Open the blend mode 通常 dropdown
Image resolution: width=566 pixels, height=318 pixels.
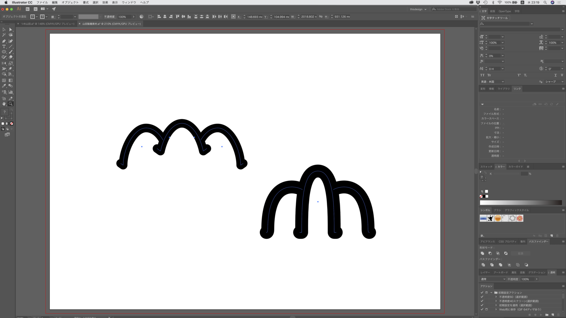(493, 279)
